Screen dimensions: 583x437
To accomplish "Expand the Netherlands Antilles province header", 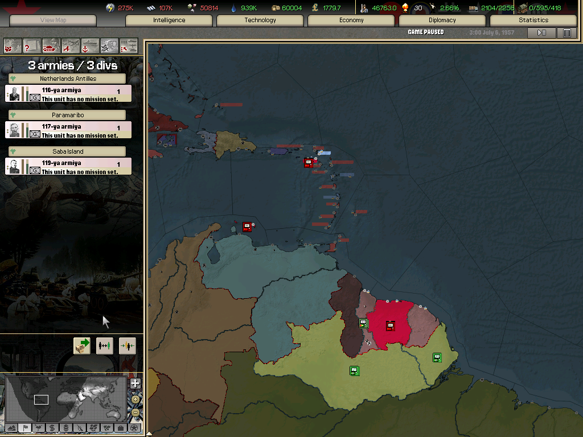I will point(68,79).
